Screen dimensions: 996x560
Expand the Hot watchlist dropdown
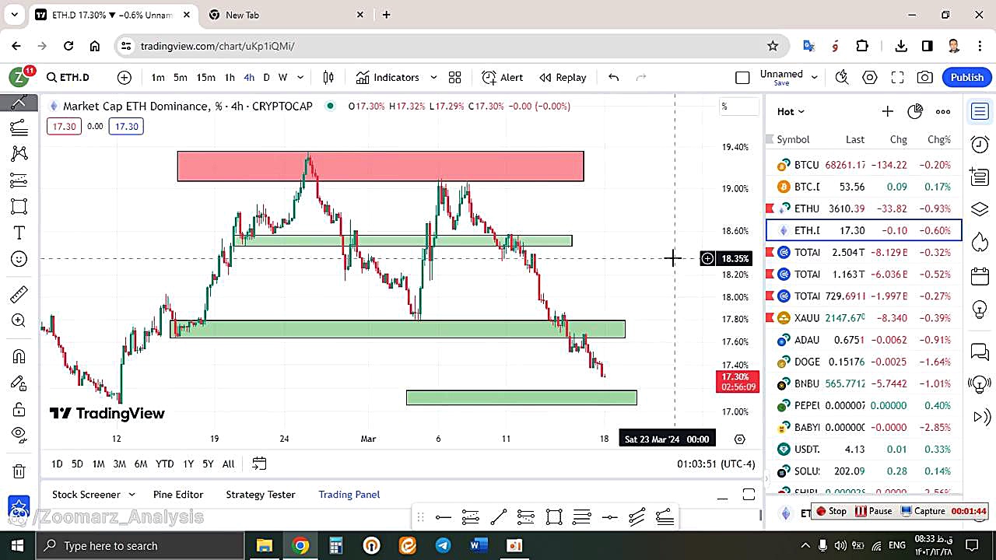(x=791, y=111)
